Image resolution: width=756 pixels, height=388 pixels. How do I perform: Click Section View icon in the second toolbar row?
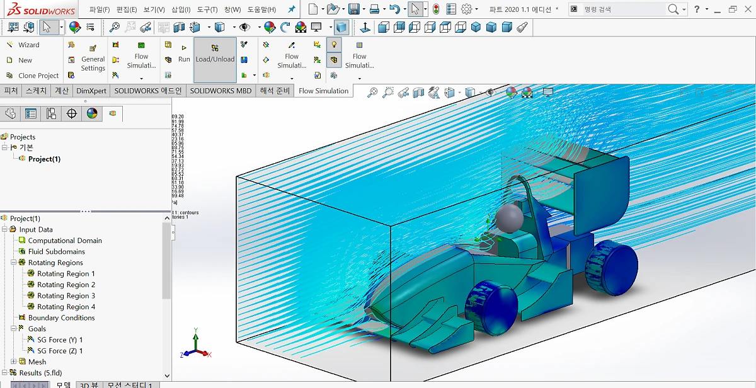(x=178, y=27)
